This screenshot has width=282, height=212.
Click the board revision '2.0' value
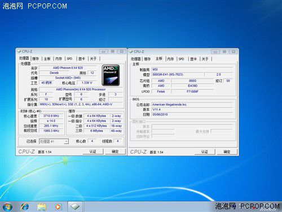point(219,75)
